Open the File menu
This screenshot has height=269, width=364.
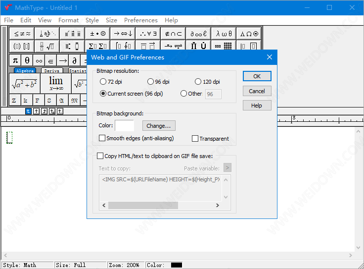pos(8,20)
